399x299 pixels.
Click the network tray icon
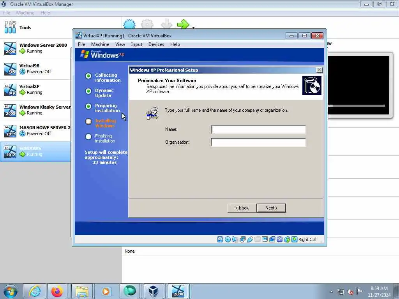tap(341, 292)
